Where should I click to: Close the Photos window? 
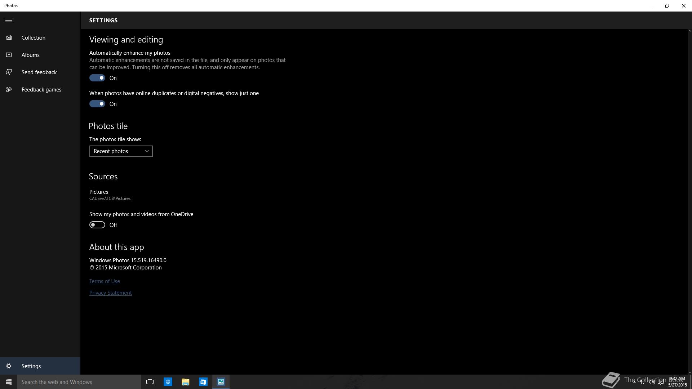(684, 6)
